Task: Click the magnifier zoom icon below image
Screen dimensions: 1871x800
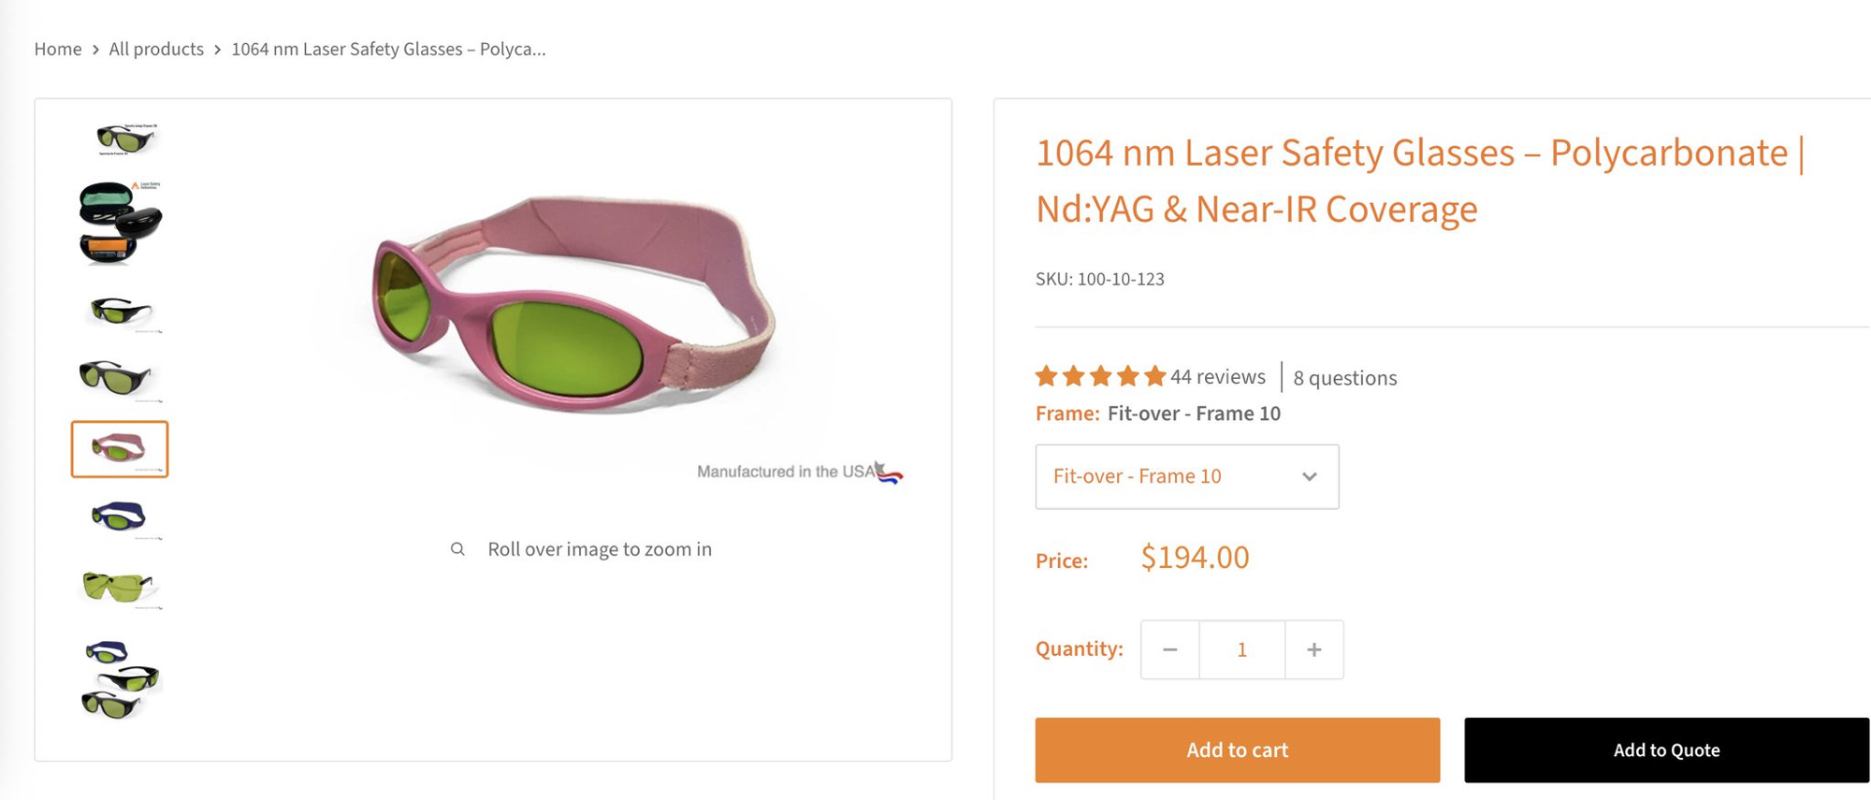Action: pyautogui.click(x=457, y=549)
